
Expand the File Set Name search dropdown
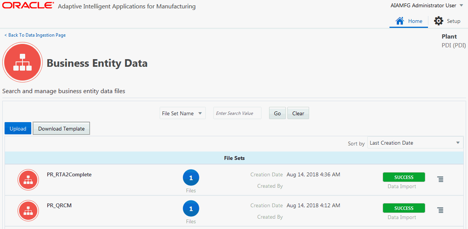[183, 113]
